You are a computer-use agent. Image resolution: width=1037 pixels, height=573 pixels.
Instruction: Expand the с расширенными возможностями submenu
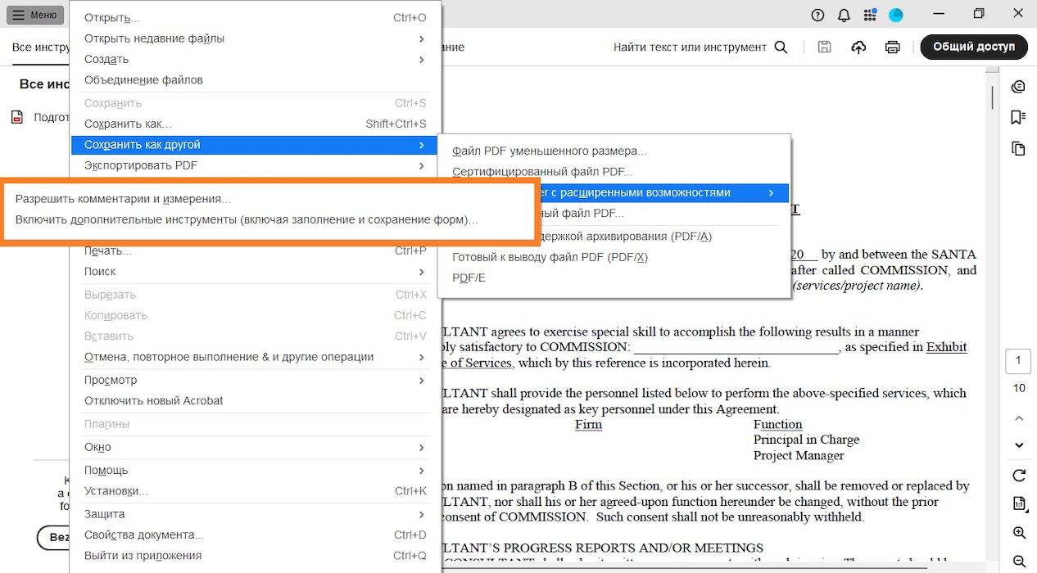[663, 193]
